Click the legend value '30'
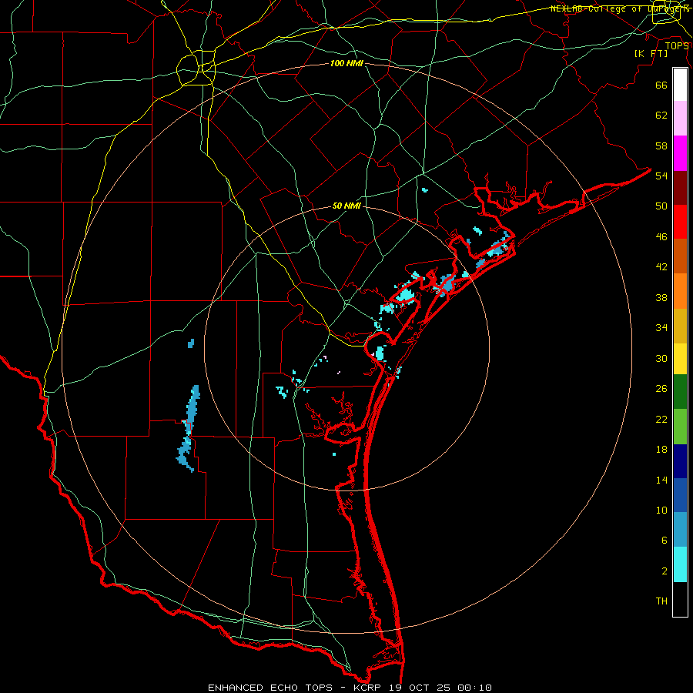This screenshot has height=693, width=693. coord(661,358)
